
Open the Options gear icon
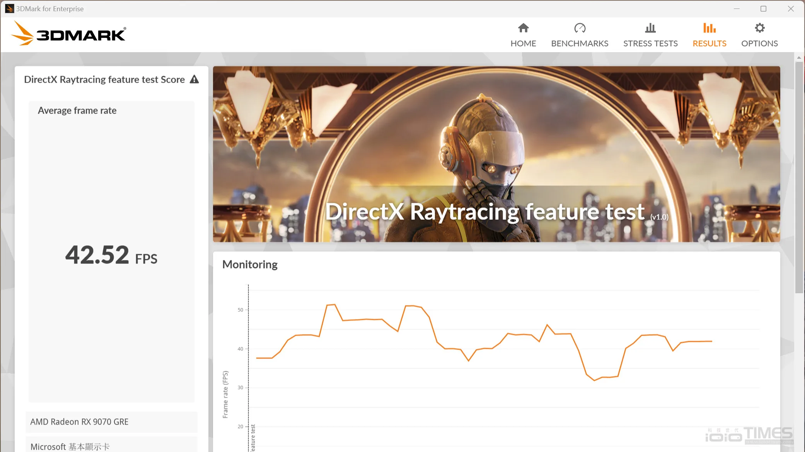759,28
